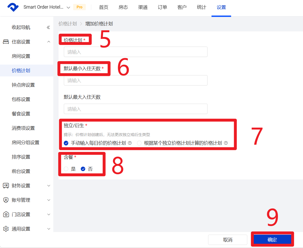Click the 默认最大入住天数 input field
The image size is (303, 248).
click(x=135, y=109)
